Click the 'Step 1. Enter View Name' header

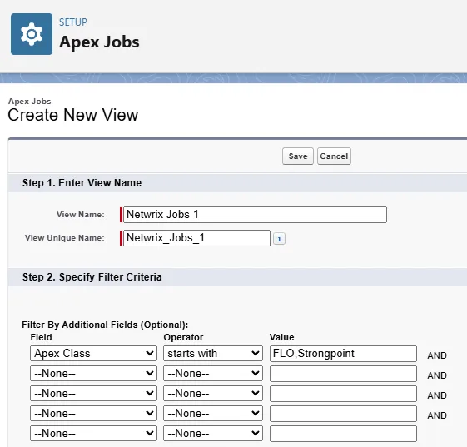pos(82,183)
